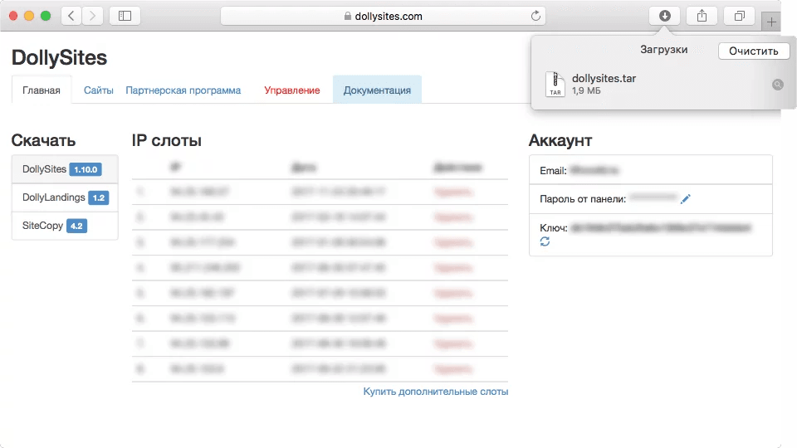797x448 pixels.
Task: Clear downloads with Очистить button
Action: click(754, 51)
